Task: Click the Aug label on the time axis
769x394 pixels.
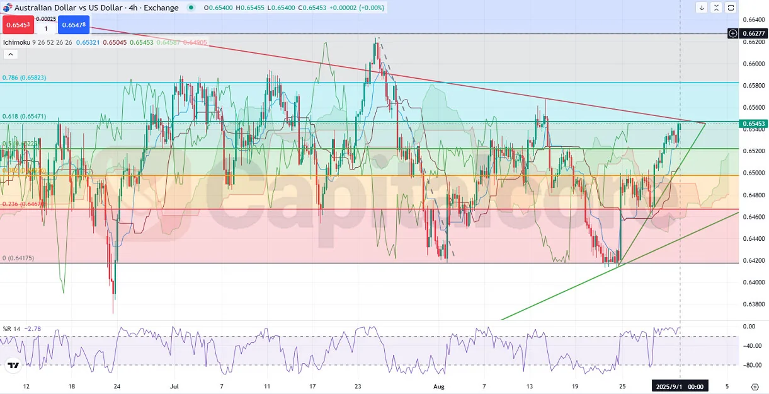Action: click(x=440, y=386)
